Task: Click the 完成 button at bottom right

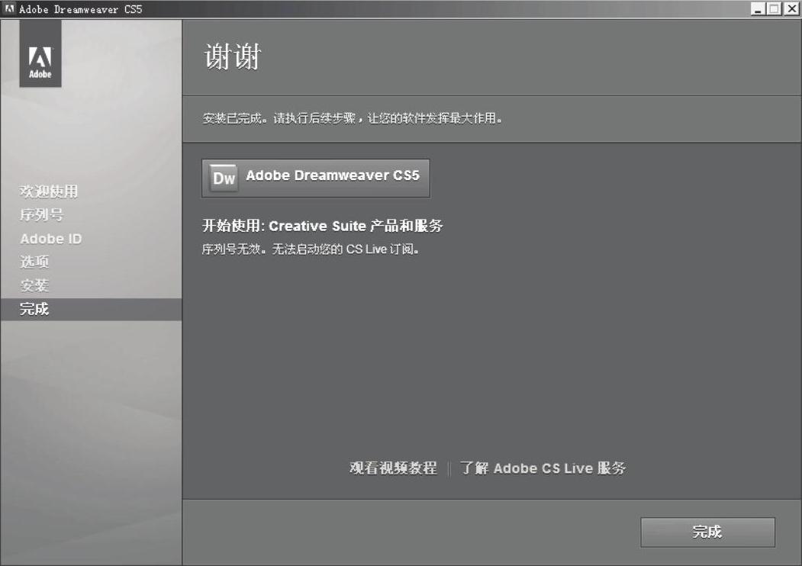Action: tap(707, 532)
